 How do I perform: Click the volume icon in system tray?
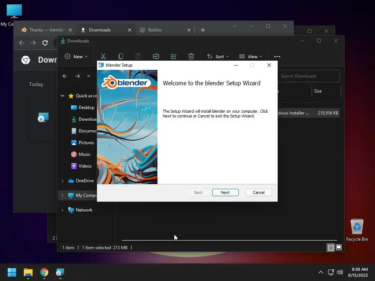click(x=339, y=272)
